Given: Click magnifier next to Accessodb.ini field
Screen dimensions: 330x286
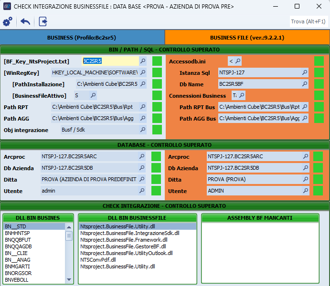Looking at the screenshot, I should (238, 61).
